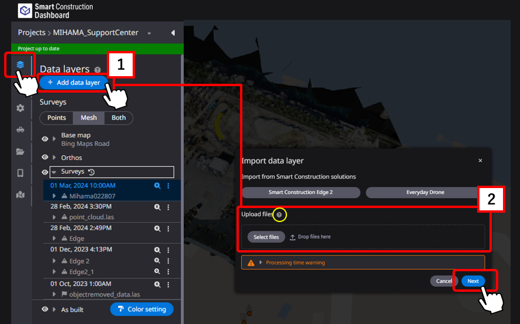Open the Data layers sidebar icon
Image resolution: width=520 pixels, height=324 pixels.
(20, 64)
